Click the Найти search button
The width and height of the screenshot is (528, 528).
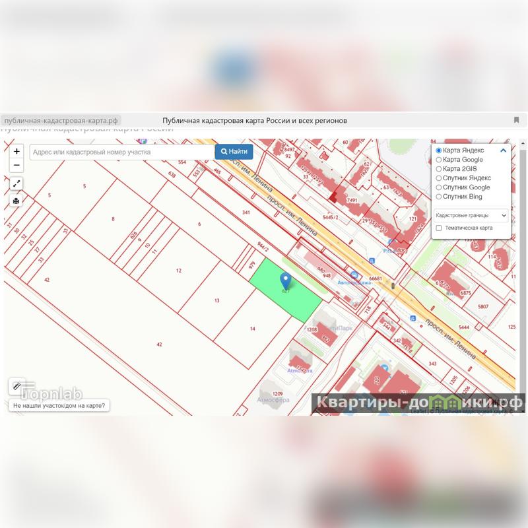tap(234, 152)
